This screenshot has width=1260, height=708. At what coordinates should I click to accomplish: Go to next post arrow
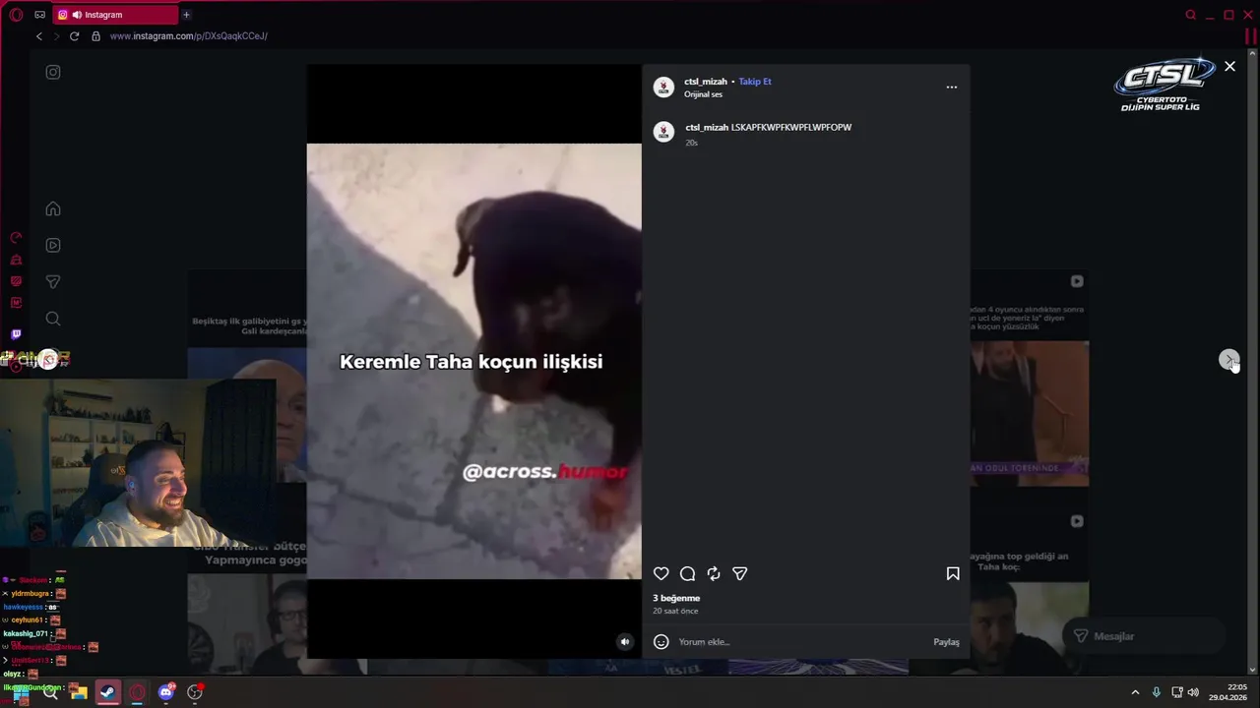pyautogui.click(x=1228, y=360)
